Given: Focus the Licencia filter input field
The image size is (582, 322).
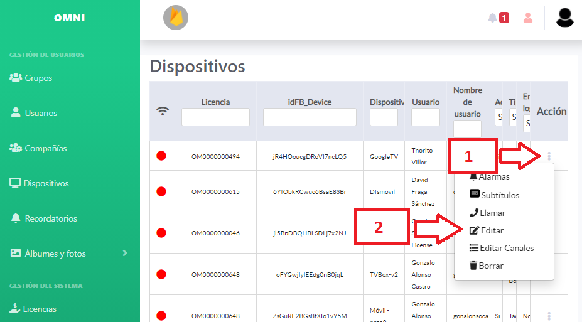Looking at the screenshot, I should 215,117.
